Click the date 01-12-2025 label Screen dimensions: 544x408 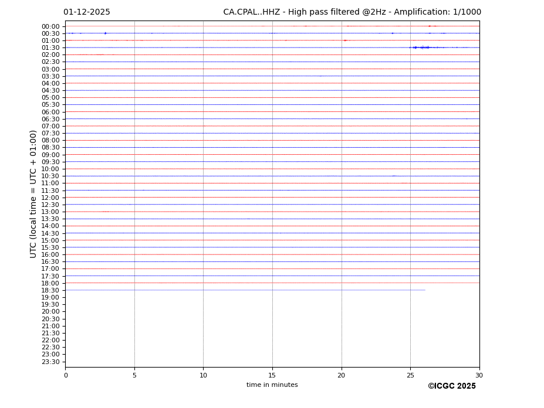(87, 12)
